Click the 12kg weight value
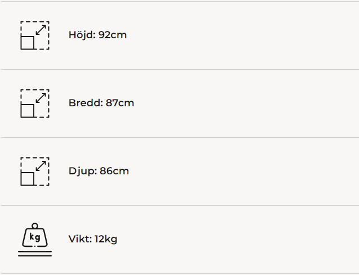 pyautogui.click(x=106, y=239)
